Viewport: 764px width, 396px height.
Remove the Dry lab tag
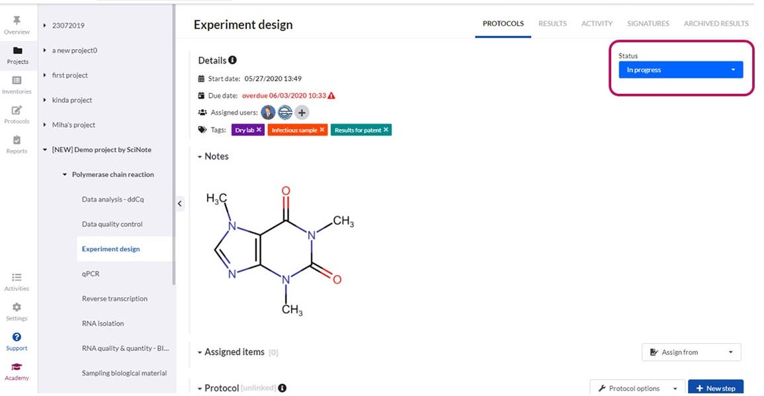[259, 130]
